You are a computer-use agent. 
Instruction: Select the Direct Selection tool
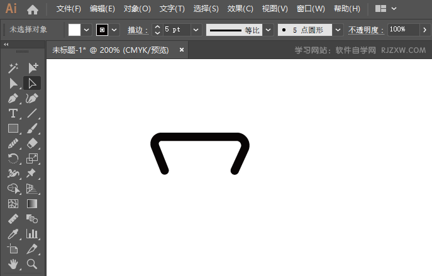pyautogui.click(x=32, y=83)
